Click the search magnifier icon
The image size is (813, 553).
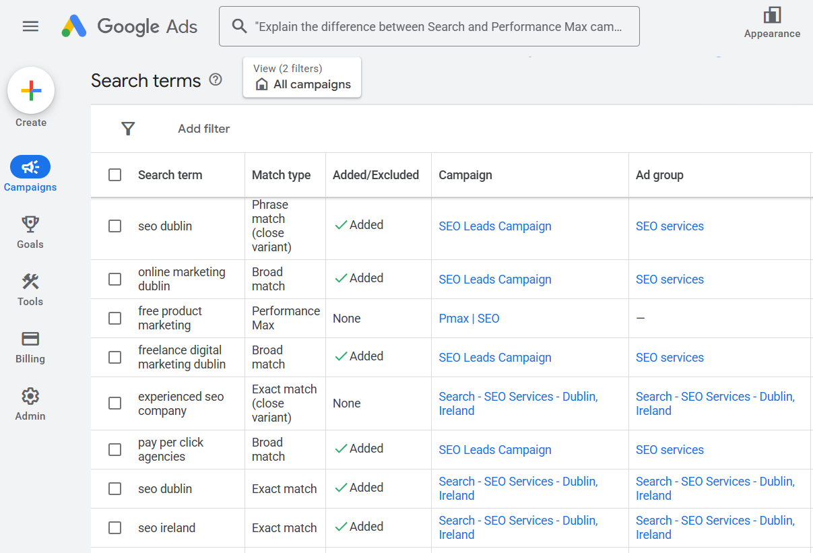tap(239, 26)
